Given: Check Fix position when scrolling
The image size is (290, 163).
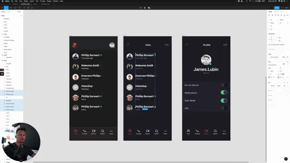Looking at the screenshot, I should (269, 44).
